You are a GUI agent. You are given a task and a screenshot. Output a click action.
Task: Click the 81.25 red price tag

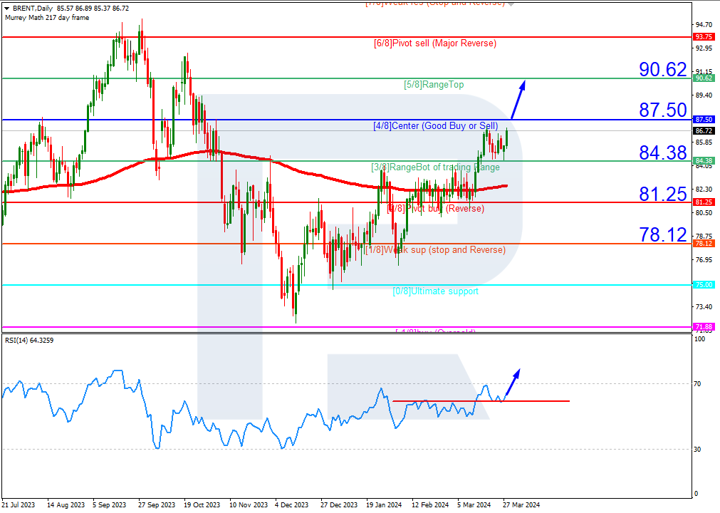(704, 202)
